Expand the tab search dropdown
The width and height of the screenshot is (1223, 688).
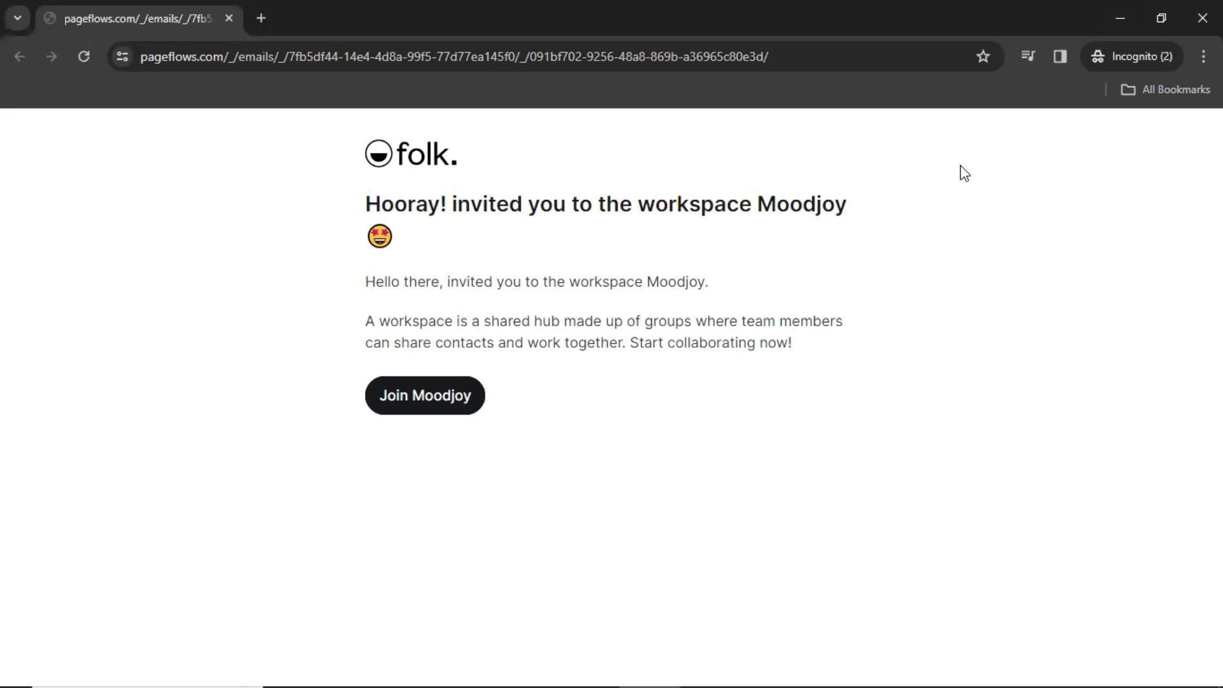pyautogui.click(x=18, y=18)
